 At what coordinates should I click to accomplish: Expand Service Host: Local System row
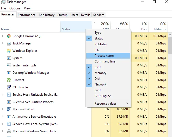pyautogui.click(x=3, y=124)
